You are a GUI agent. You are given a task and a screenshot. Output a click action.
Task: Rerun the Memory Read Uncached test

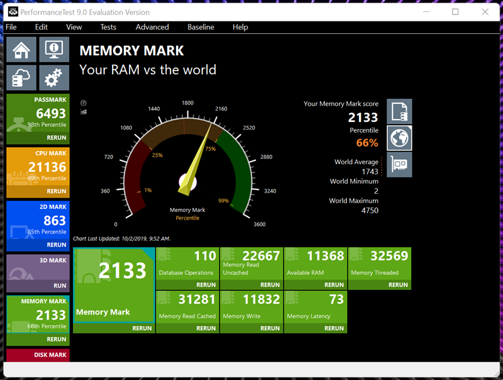pyautogui.click(x=270, y=285)
